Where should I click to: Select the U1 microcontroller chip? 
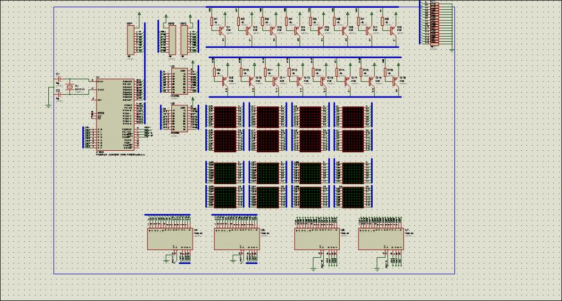coord(115,115)
